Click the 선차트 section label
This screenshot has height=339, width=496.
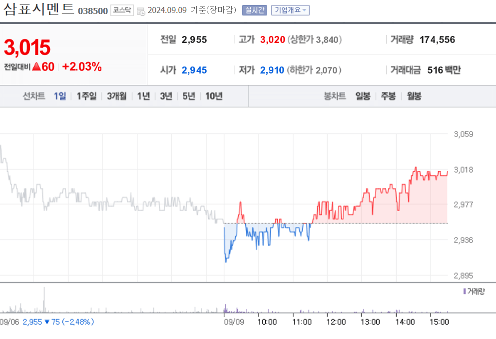click(34, 96)
